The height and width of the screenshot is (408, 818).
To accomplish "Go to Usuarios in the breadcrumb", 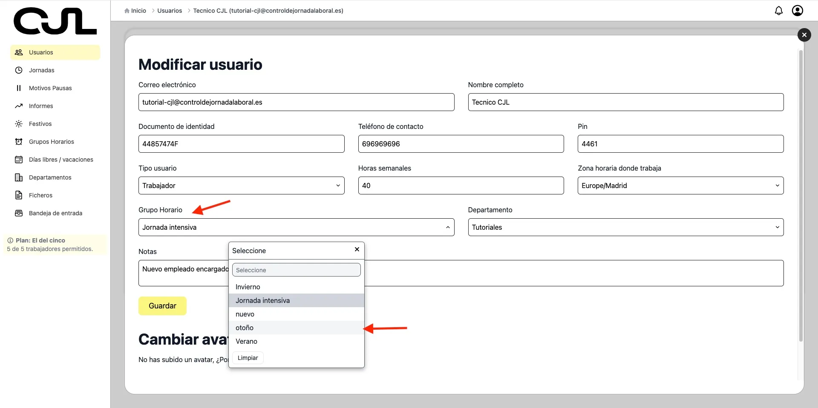I will coord(170,11).
